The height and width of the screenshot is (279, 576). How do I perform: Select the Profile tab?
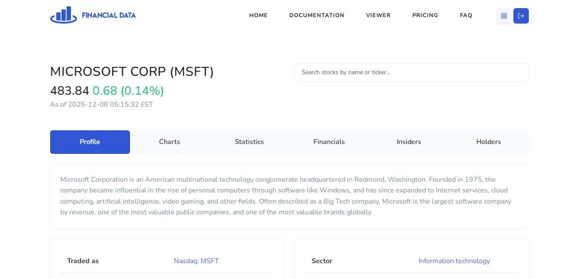pyautogui.click(x=90, y=142)
